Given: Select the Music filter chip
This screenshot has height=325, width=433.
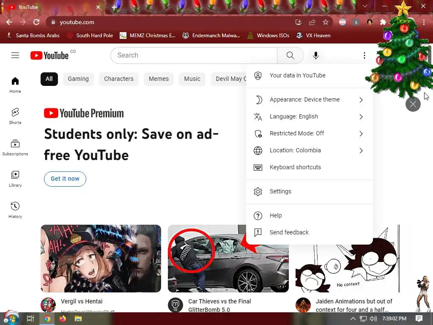Looking at the screenshot, I should (192, 79).
